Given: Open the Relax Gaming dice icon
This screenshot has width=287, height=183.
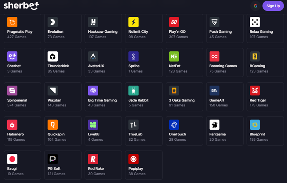Looking at the screenshot, I should pos(255,22).
